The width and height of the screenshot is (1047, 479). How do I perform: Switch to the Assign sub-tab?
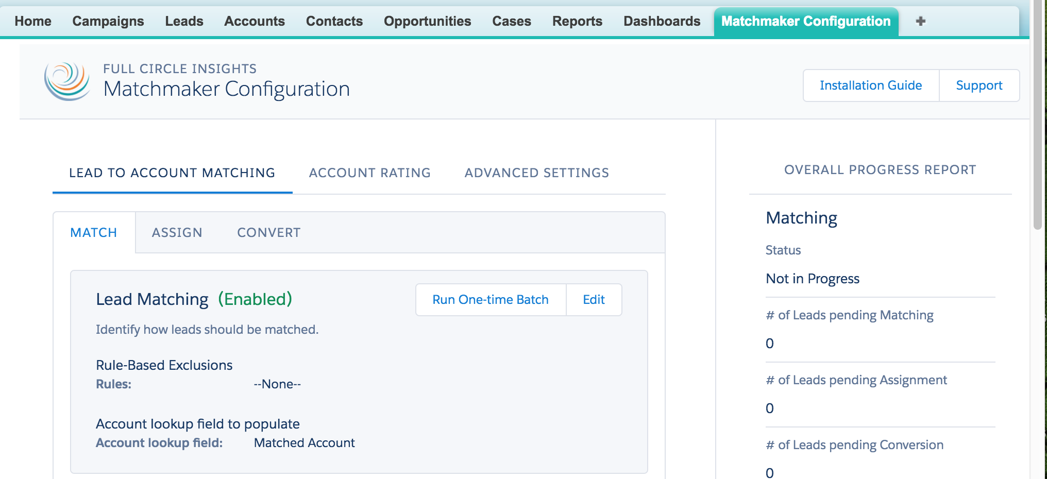pyautogui.click(x=177, y=233)
